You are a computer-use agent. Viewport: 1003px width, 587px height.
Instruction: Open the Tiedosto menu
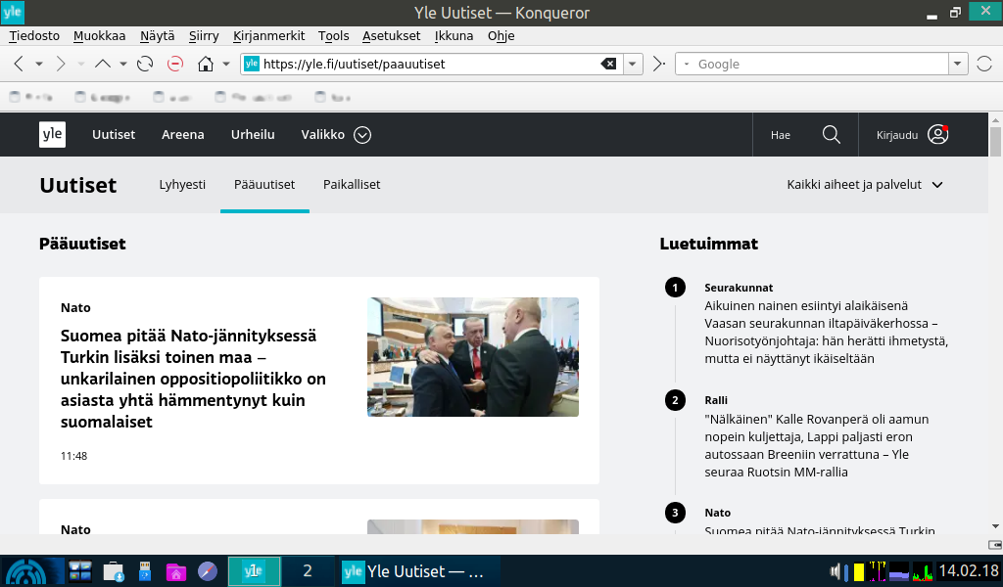point(34,36)
